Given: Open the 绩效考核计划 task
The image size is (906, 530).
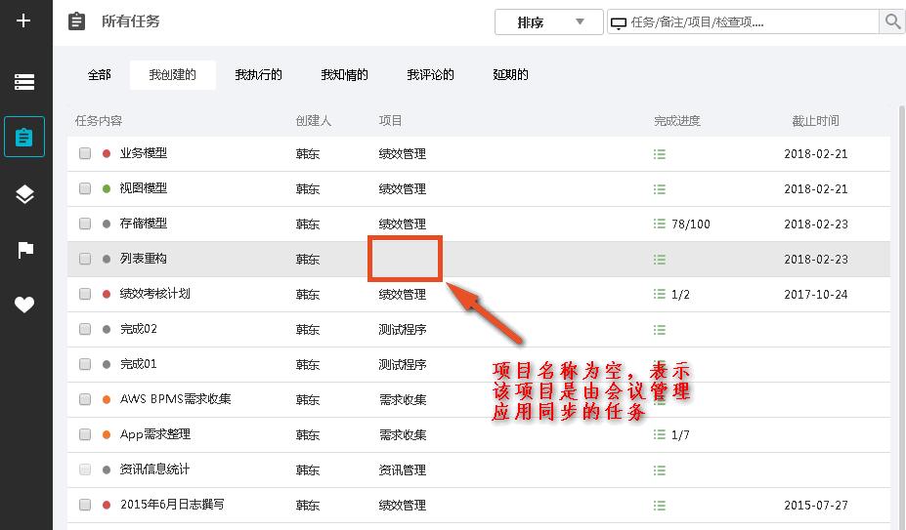Looking at the screenshot, I should 154,293.
